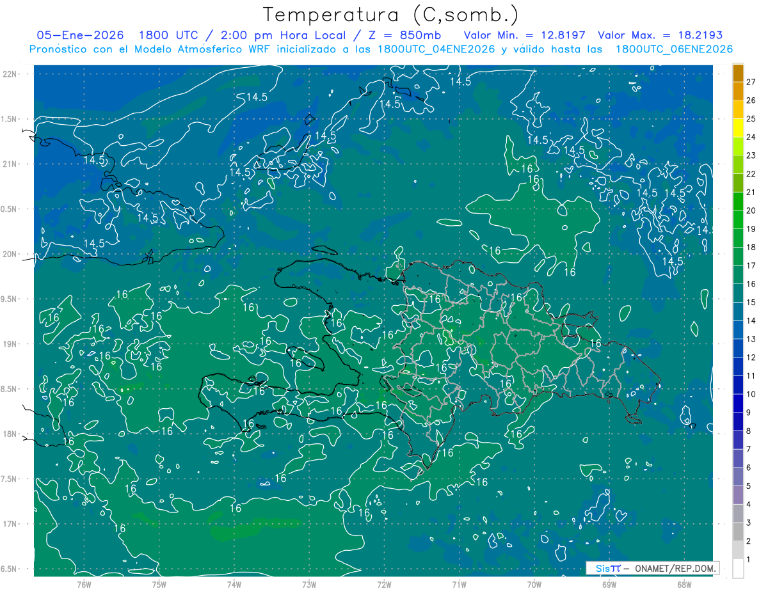Screen dimensions: 768x593
Task: Click the color legend value 1
Action: tap(749, 560)
